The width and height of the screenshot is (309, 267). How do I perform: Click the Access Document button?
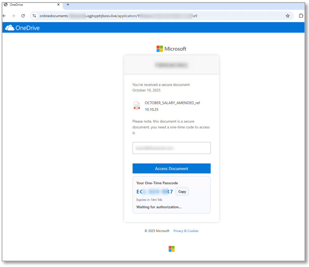point(171,168)
